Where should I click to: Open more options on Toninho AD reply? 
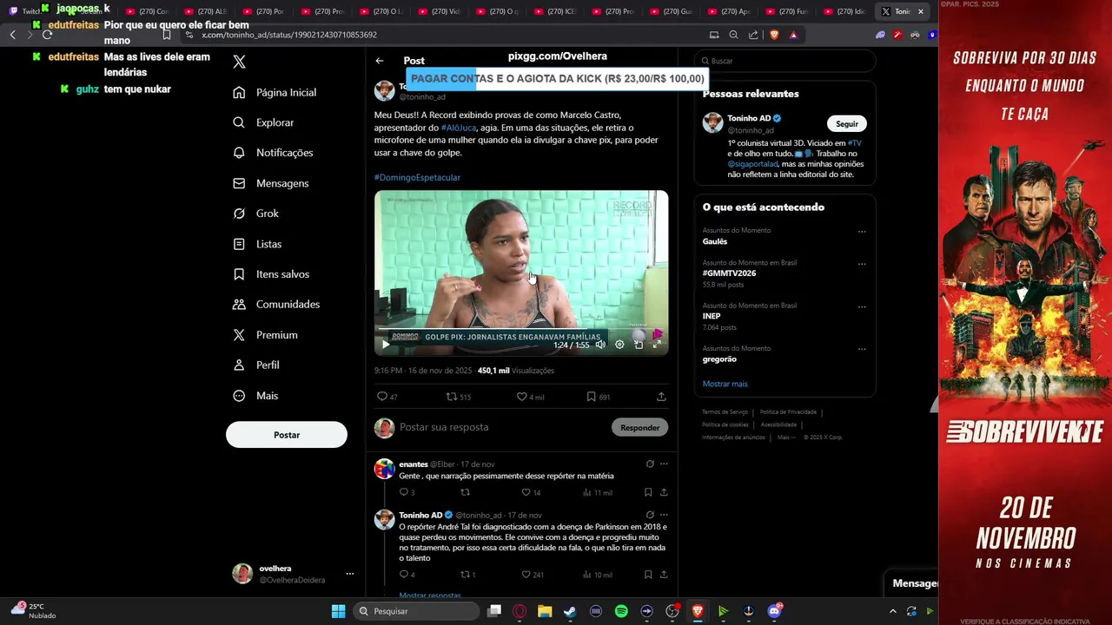664,515
